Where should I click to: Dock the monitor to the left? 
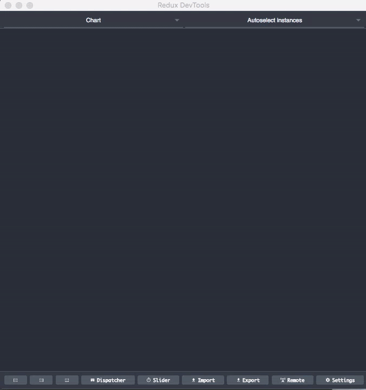pyautogui.click(x=15, y=380)
